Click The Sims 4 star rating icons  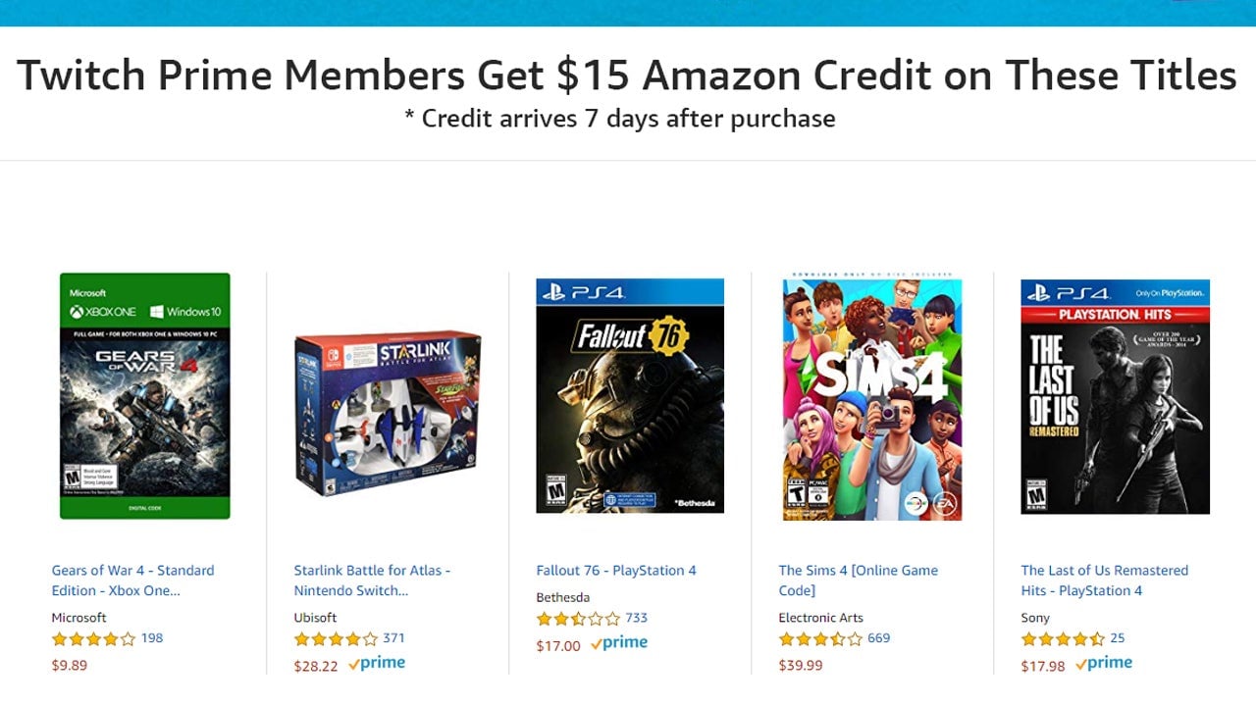820,639
